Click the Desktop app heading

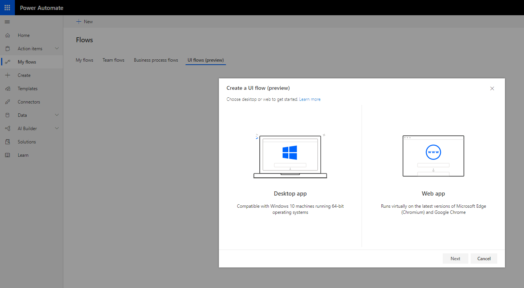290,194
